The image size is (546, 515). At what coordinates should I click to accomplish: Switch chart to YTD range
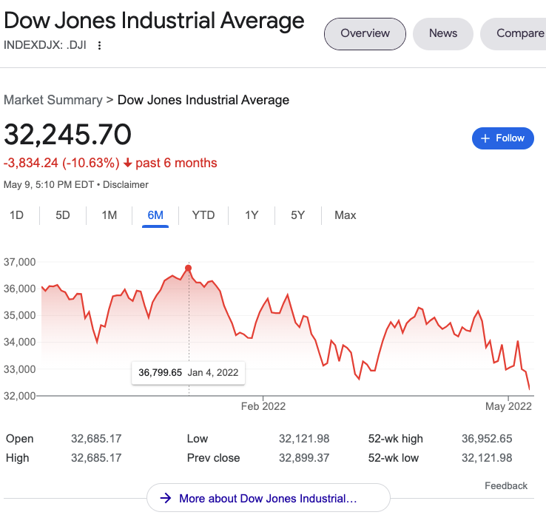pyautogui.click(x=203, y=215)
